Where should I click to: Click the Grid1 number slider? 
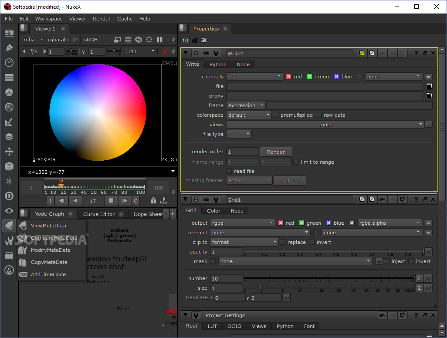[329, 278]
